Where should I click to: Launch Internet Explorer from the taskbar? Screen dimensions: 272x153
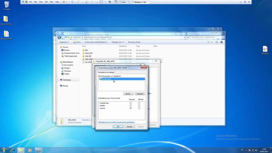click(12, 150)
